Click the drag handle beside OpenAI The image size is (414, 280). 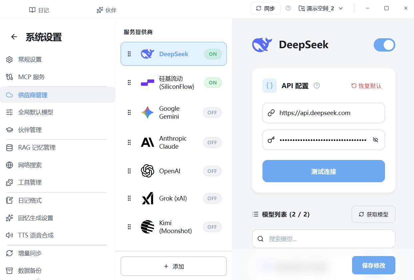pos(129,171)
